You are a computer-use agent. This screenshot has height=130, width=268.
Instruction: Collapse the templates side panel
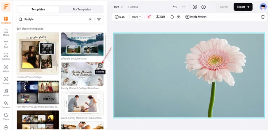click(108, 66)
